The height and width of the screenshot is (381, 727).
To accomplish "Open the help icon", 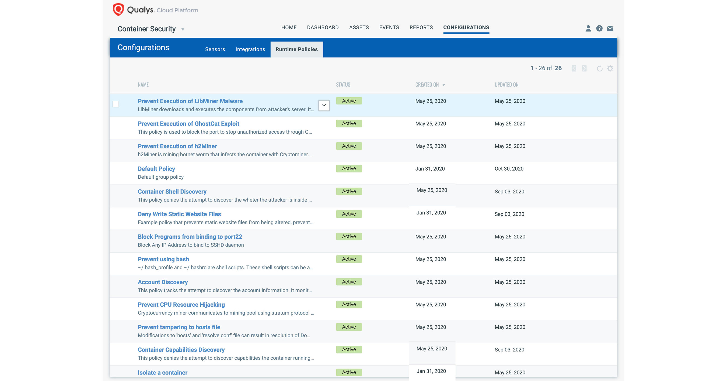I will pos(599,28).
